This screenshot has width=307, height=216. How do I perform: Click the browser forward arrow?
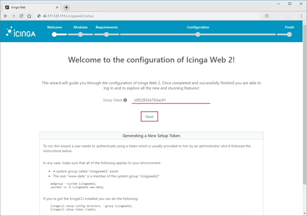click(13, 16)
